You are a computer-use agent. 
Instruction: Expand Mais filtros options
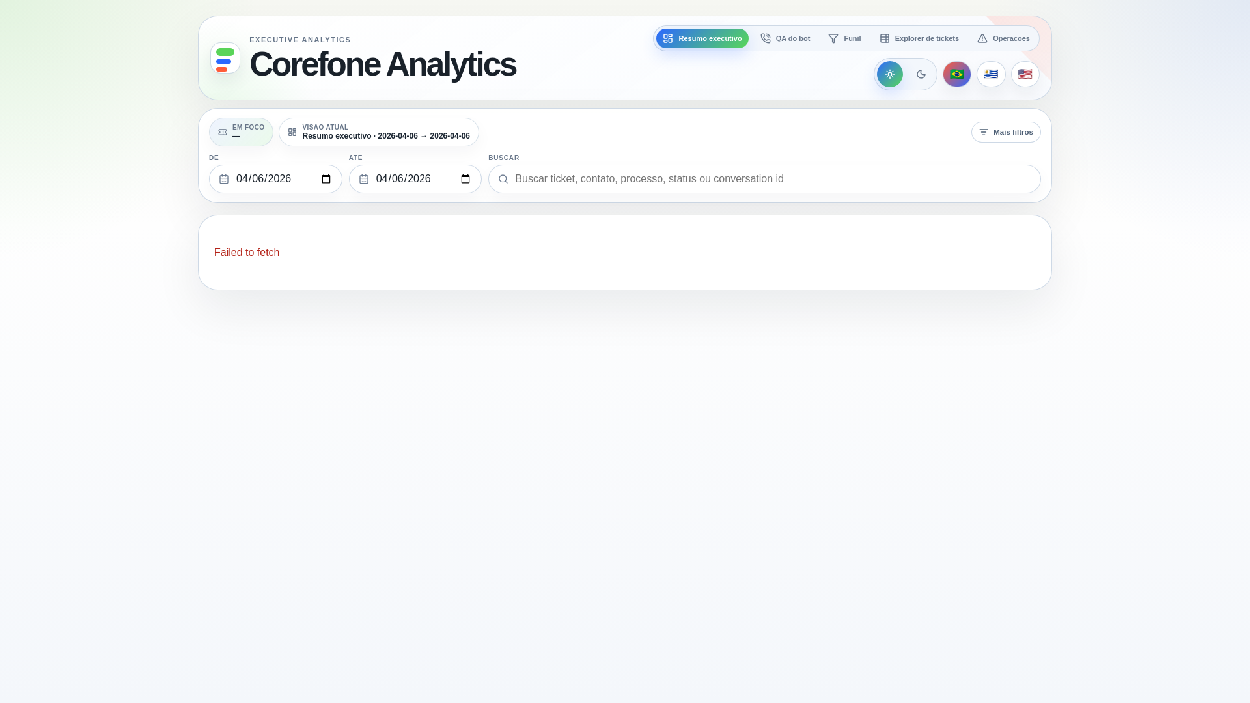(1006, 132)
